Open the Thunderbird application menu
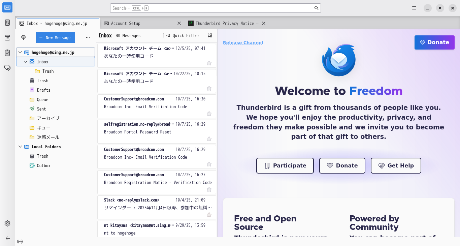The width and height of the screenshot is (460, 246). (414, 8)
